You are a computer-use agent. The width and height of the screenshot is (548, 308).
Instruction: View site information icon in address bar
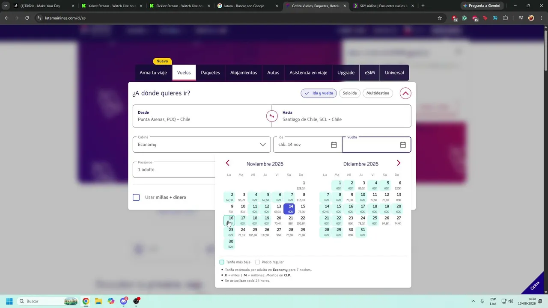39,18
